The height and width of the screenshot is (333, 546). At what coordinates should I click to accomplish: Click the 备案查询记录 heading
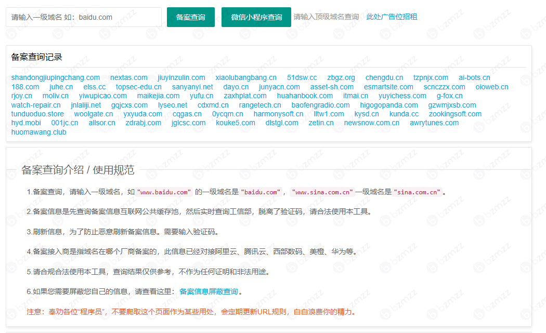coord(36,57)
